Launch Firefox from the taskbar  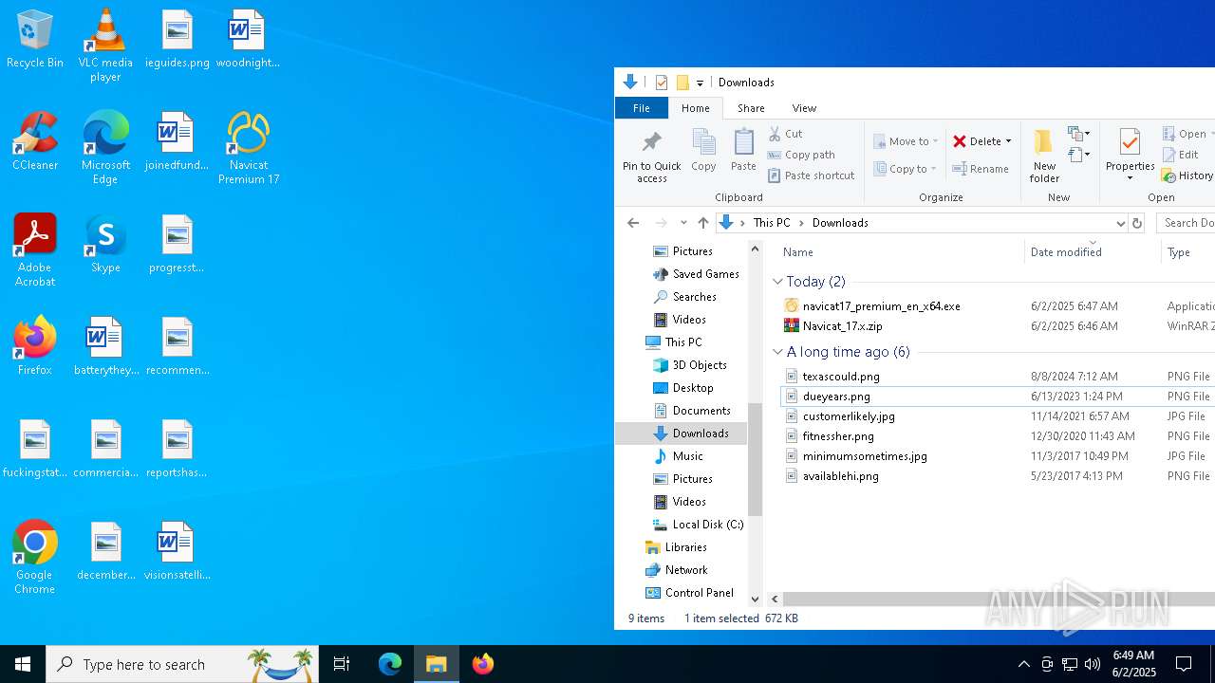482,664
